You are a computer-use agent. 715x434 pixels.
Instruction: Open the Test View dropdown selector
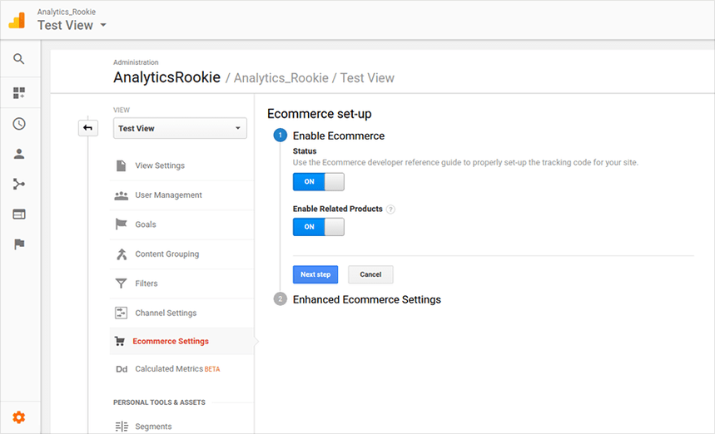point(180,128)
